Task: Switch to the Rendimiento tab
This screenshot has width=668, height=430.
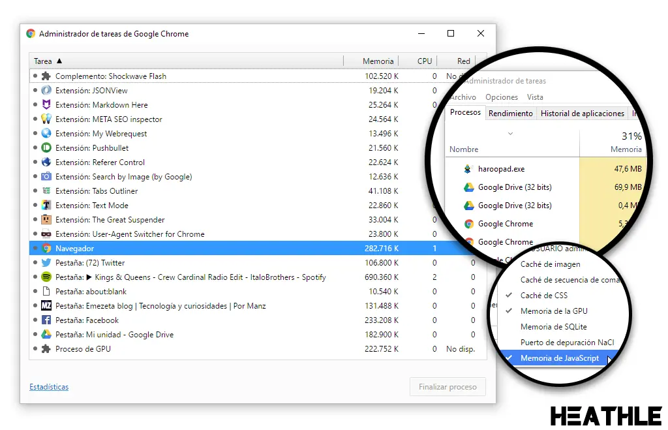Action: (x=510, y=114)
